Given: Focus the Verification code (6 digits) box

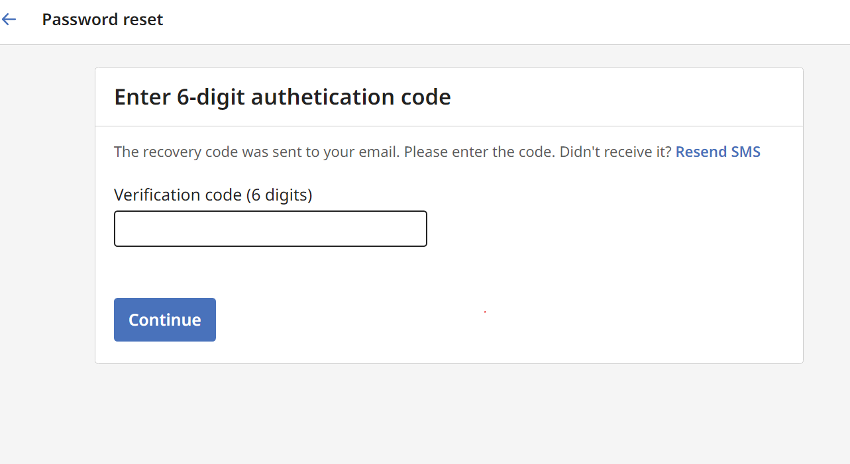Looking at the screenshot, I should (x=270, y=228).
